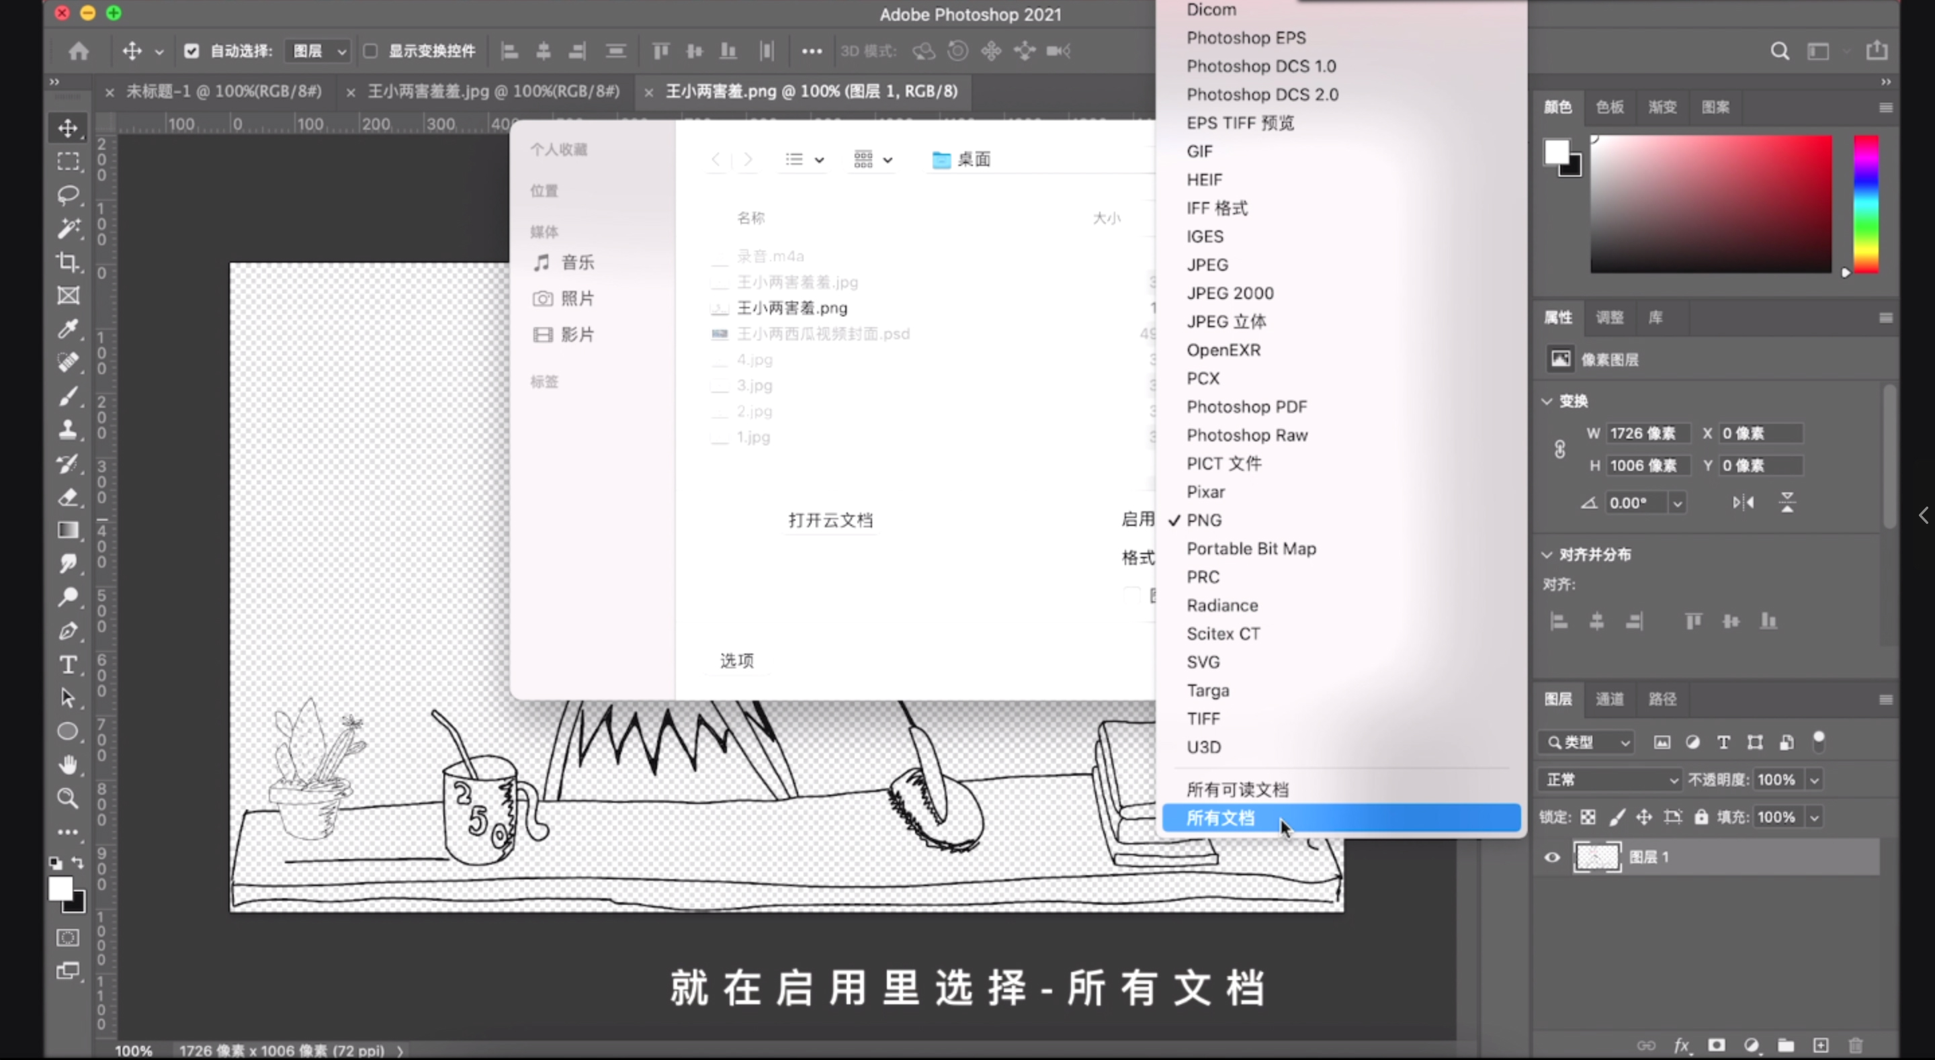
Task: Select the Brush tool
Action: (x=69, y=396)
